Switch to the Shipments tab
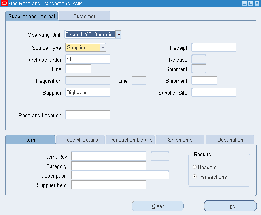261x215 pixels. coord(180,140)
